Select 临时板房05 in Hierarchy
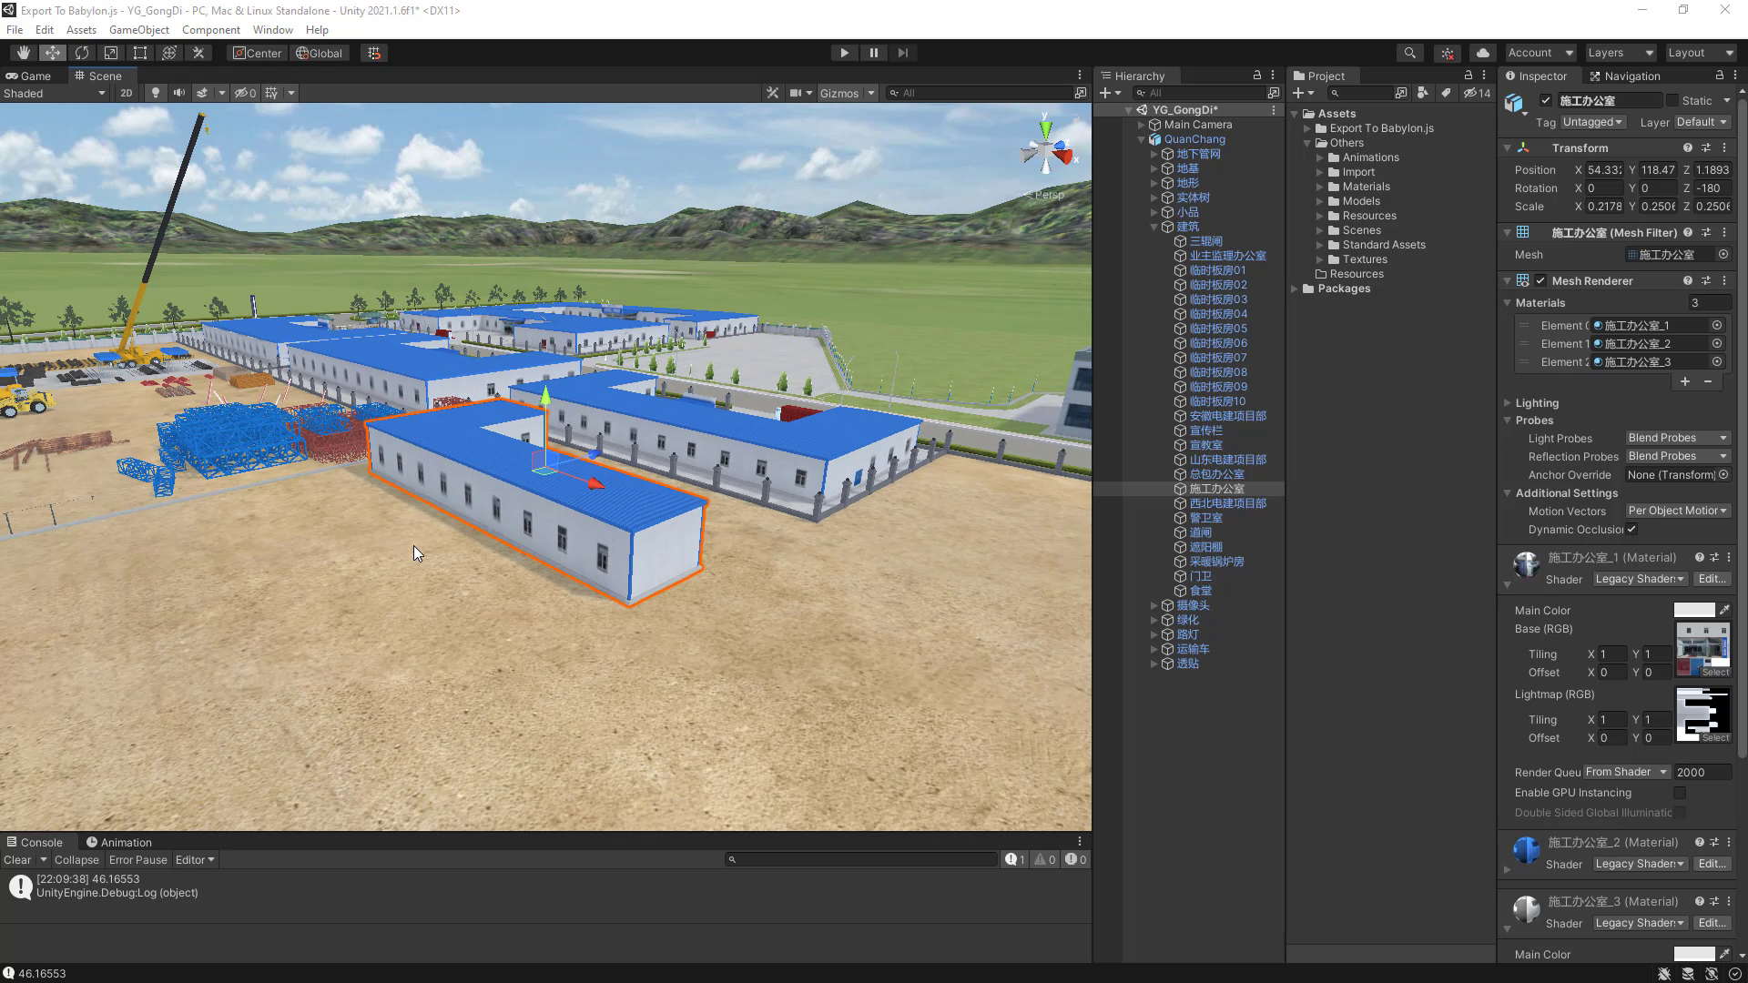This screenshot has width=1748, height=983. point(1218,329)
